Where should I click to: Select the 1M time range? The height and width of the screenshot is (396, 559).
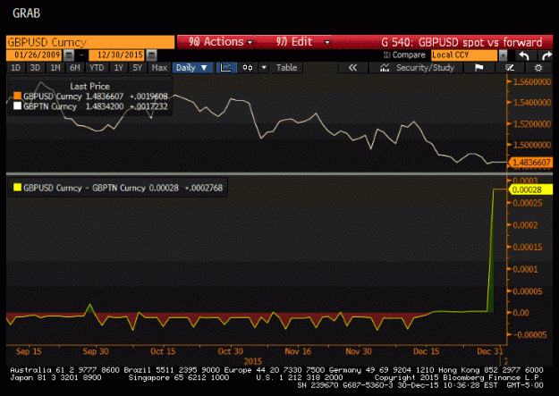tap(55, 68)
